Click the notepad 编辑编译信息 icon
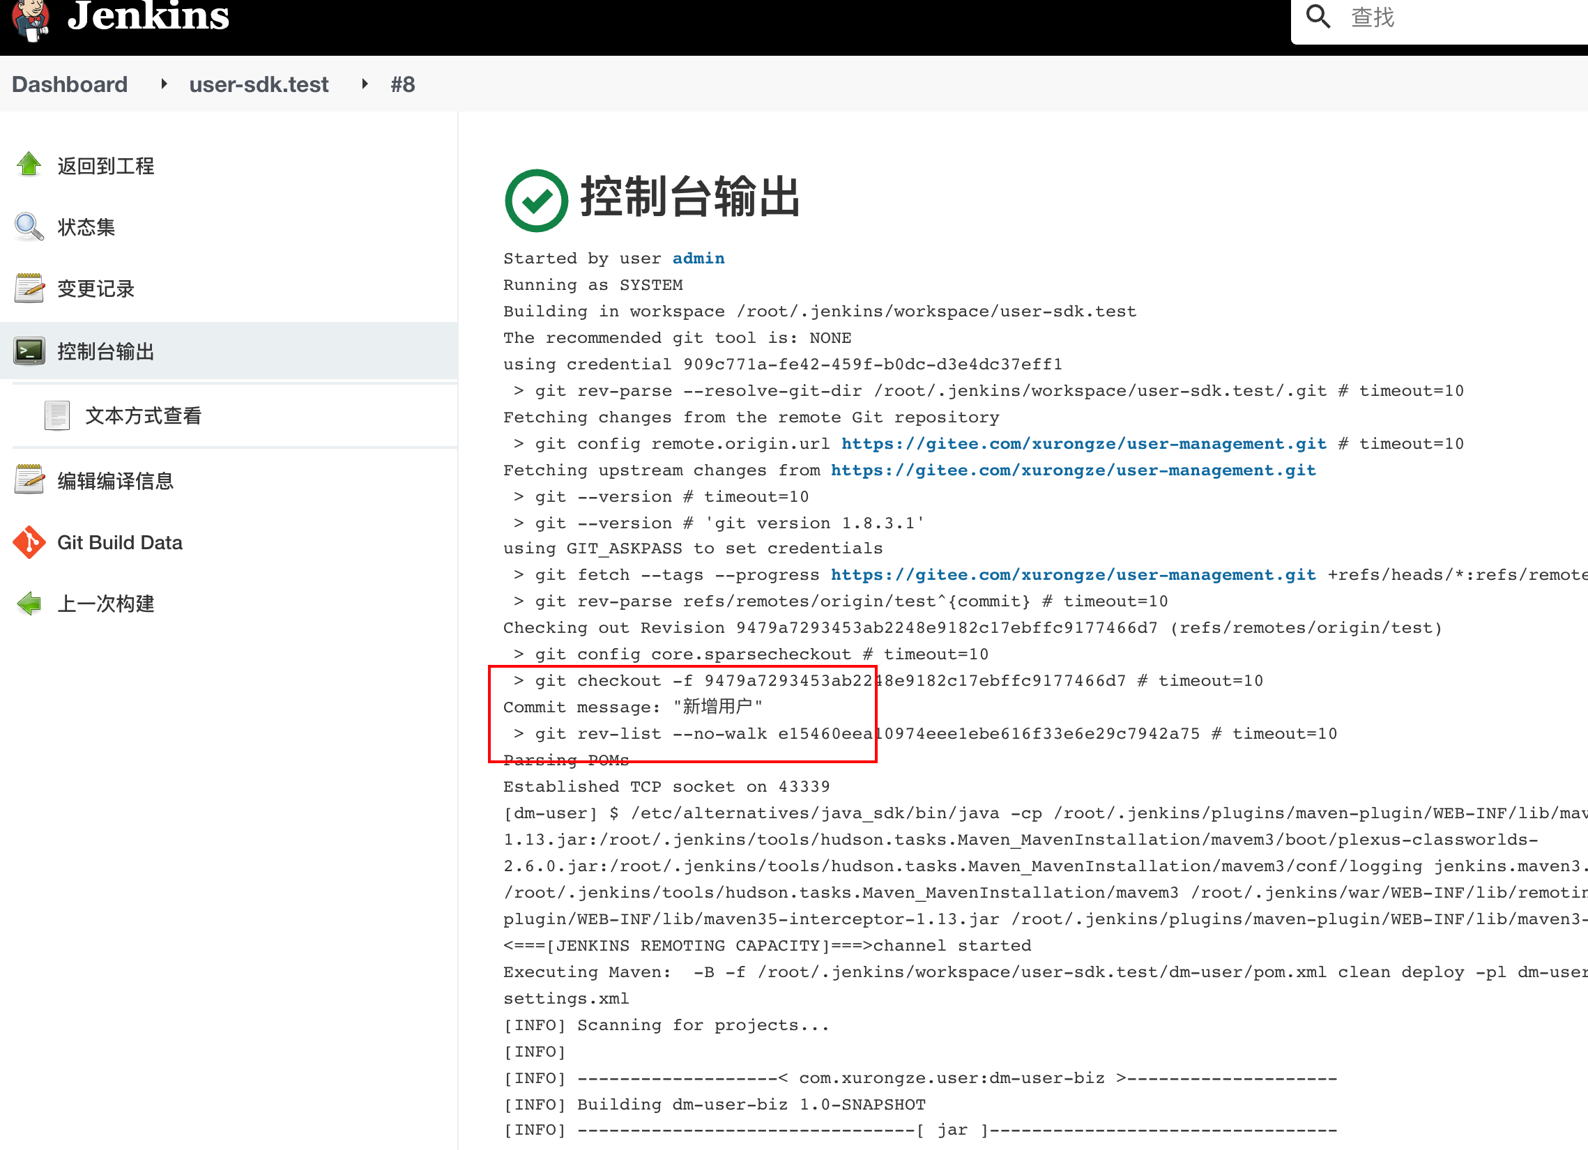Screen dimensions: 1588x1150 29,480
